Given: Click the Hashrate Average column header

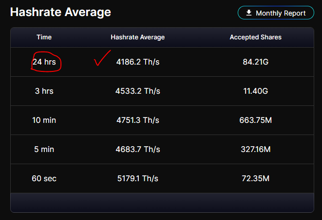Looking at the screenshot, I should click(137, 37).
